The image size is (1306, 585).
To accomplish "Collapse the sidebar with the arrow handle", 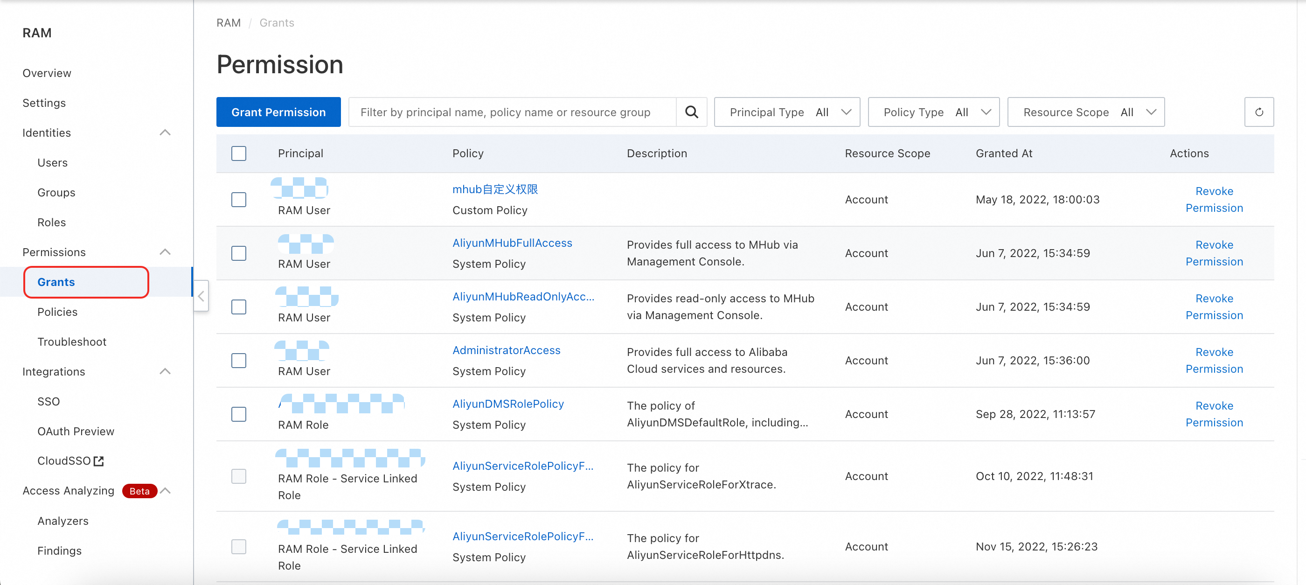I will 201,296.
